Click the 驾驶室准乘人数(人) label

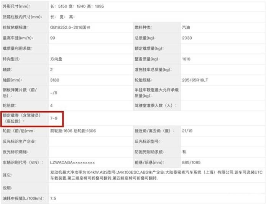pyautogui.click(x=156, y=105)
